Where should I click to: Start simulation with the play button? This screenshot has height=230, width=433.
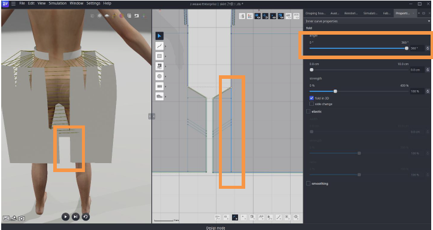[x=65, y=217]
